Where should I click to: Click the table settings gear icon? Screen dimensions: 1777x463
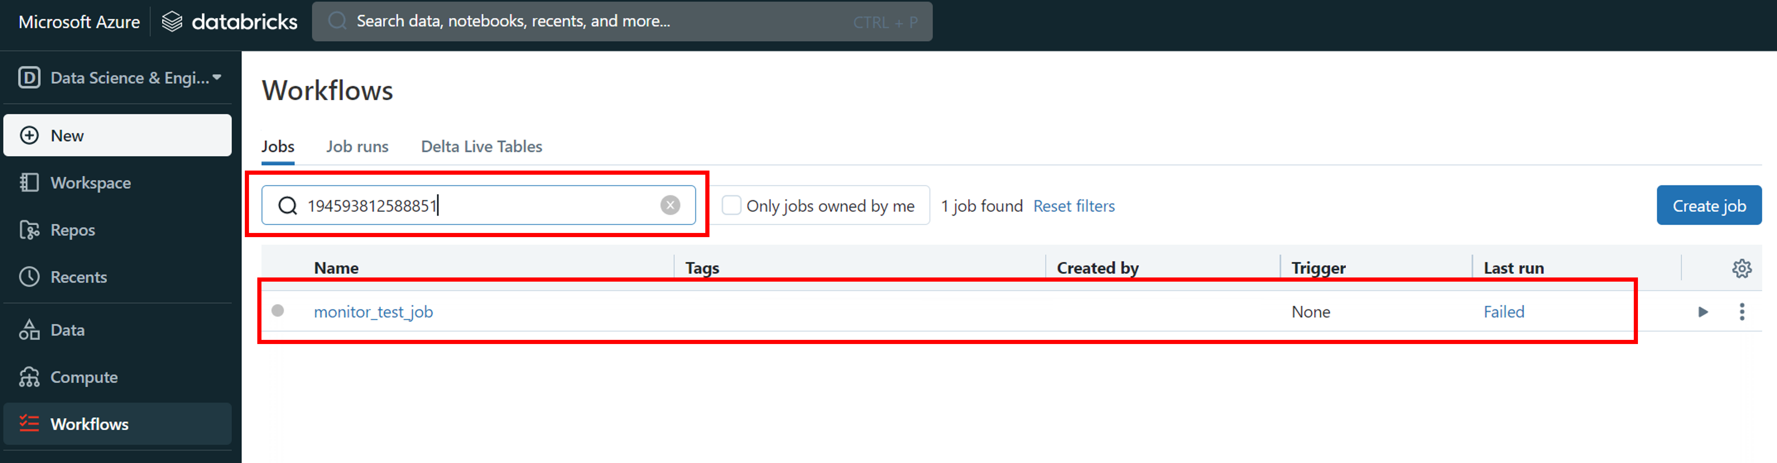1741,269
